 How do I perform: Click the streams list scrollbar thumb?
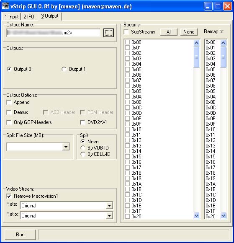tap(196, 57)
